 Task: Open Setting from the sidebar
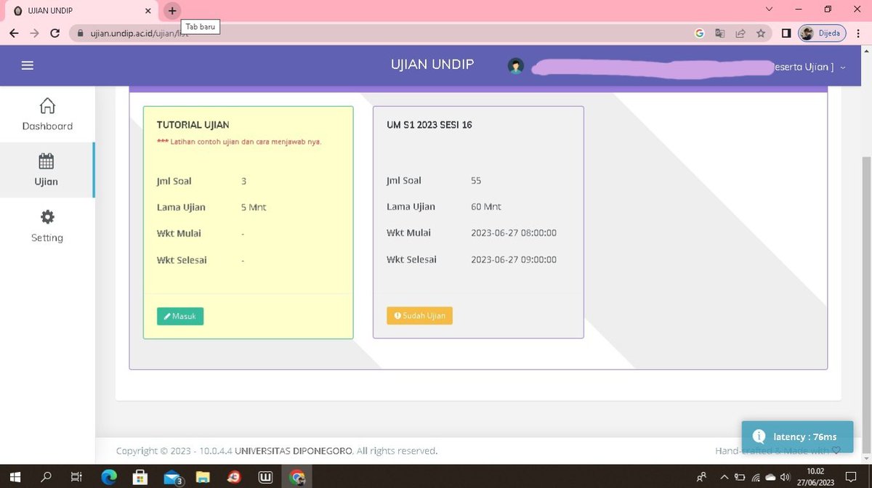click(47, 226)
